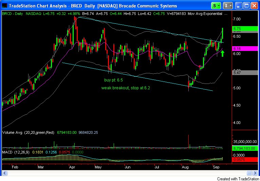The image size is (260, 181).
Task: Click the green 6.75 last price marker
Action: [245, 29]
